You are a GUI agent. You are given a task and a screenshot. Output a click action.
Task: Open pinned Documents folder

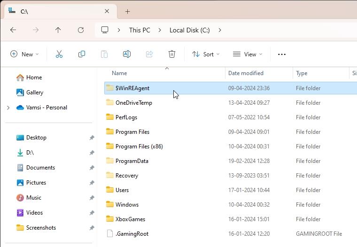coord(36,168)
